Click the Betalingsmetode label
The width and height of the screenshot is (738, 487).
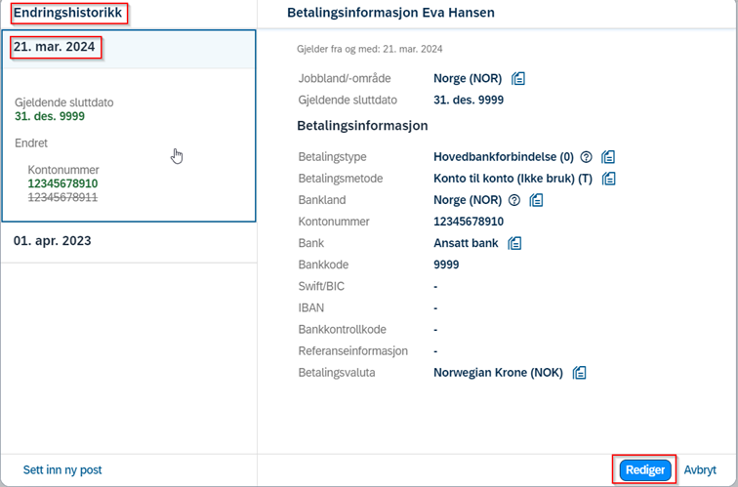[x=341, y=179]
